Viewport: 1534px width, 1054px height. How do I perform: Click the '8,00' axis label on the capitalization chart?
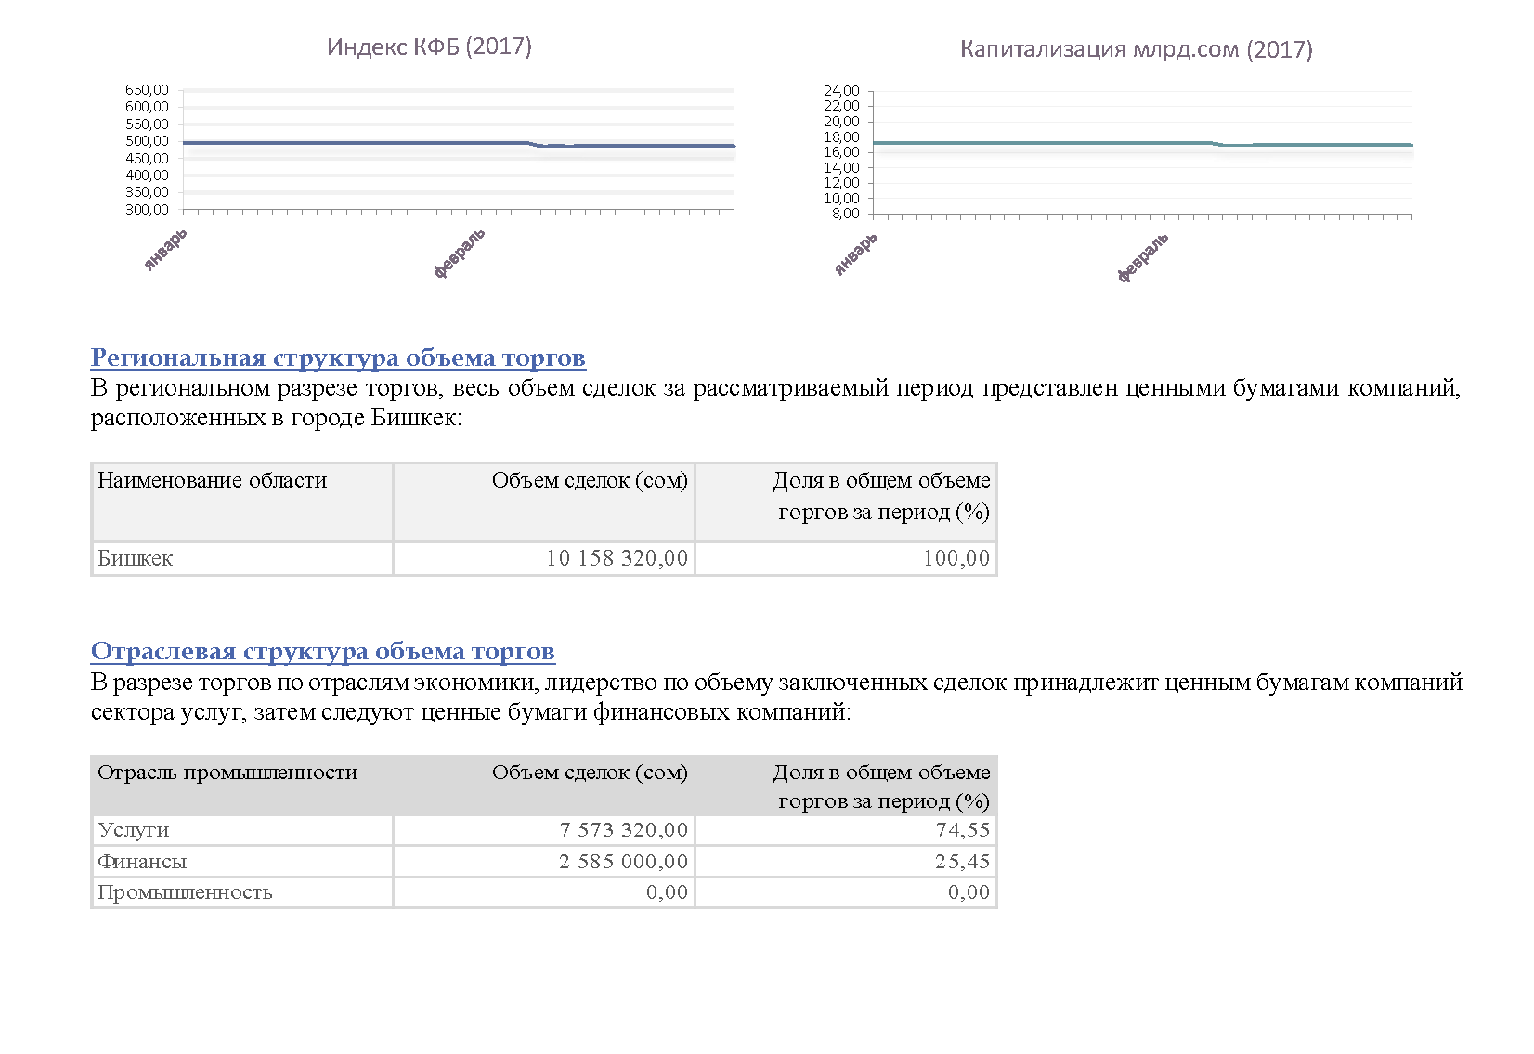[846, 214]
